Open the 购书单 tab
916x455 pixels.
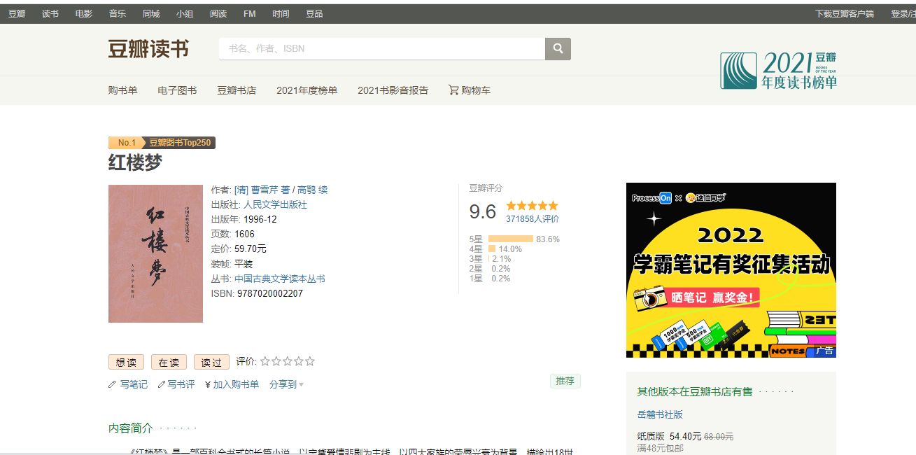(122, 90)
